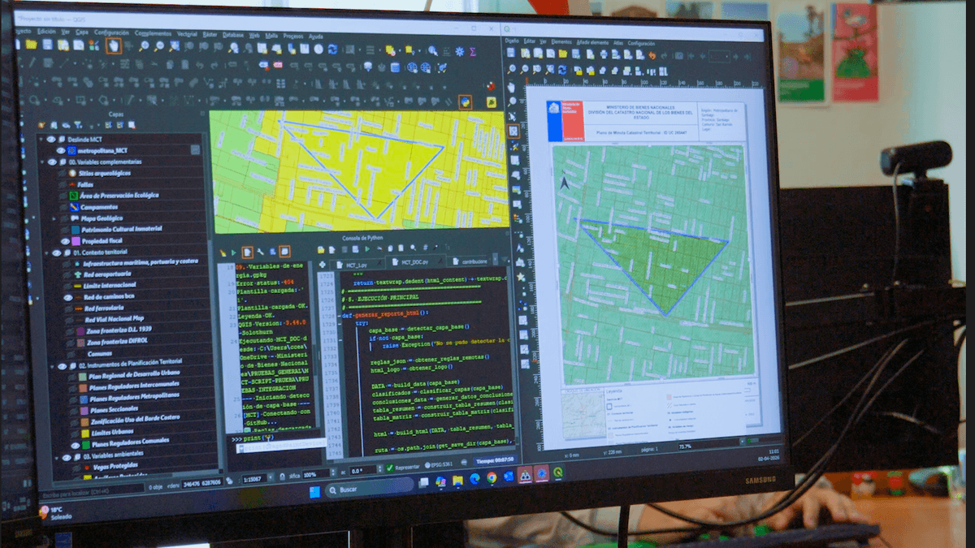The width and height of the screenshot is (975, 548).
Task: Toggle the Representar render checkbox
Action: tap(390, 468)
